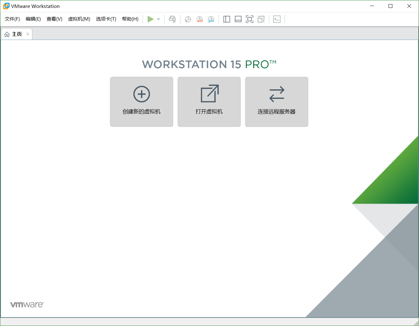Open the 帮助(H) menu

tap(130, 19)
